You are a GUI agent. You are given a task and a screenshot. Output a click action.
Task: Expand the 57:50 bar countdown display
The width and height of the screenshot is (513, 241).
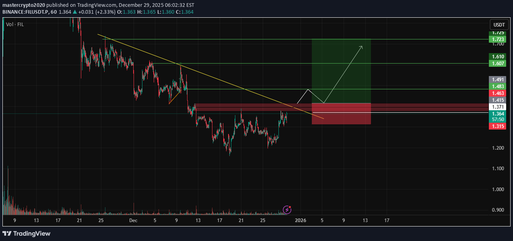coord(497,119)
